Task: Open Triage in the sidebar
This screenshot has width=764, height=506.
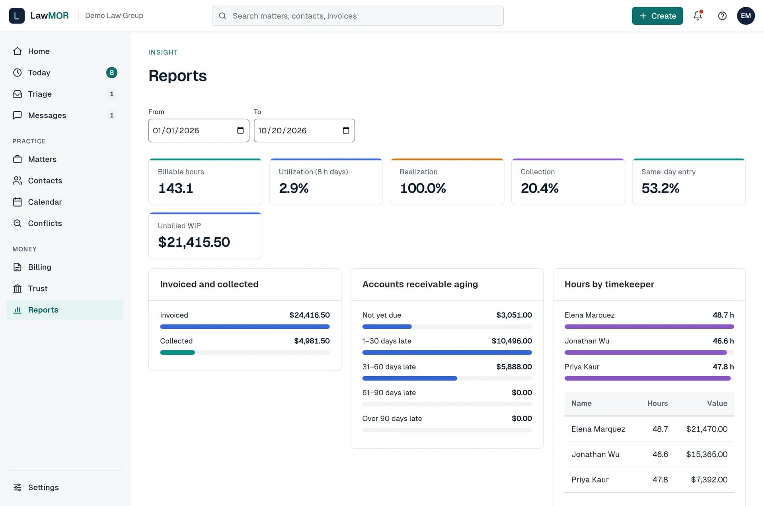Action: pos(65,94)
